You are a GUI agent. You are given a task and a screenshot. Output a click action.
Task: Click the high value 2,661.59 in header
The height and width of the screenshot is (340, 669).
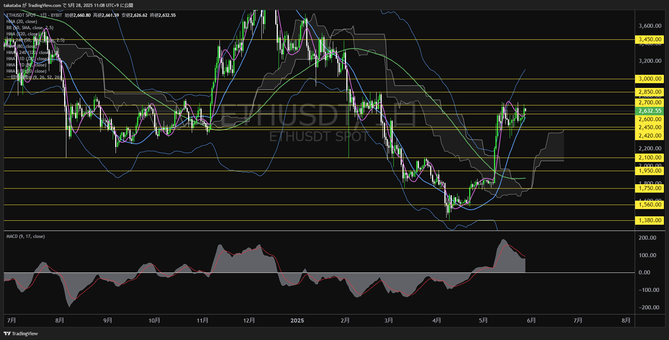[x=110, y=15]
